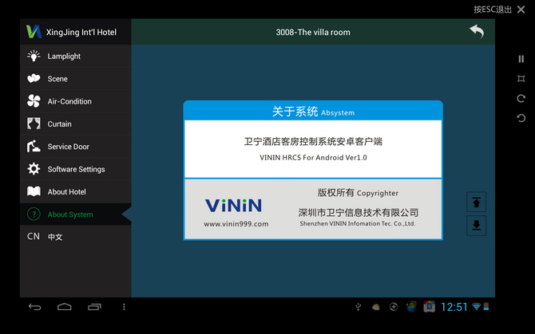This screenshot has height=334, width=535.
Task: Click the scroll-to-top arrow button
Action: pyautogui.click(x=477, y=202)
